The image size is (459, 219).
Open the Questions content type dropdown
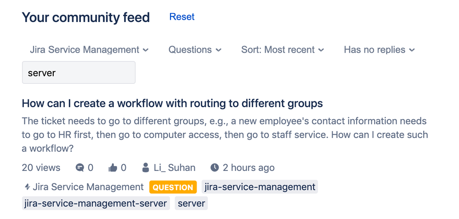[195, 49]
